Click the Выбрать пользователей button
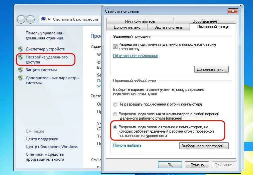The width and height of the screenshot is (253, 175). [x=204, y=146]
